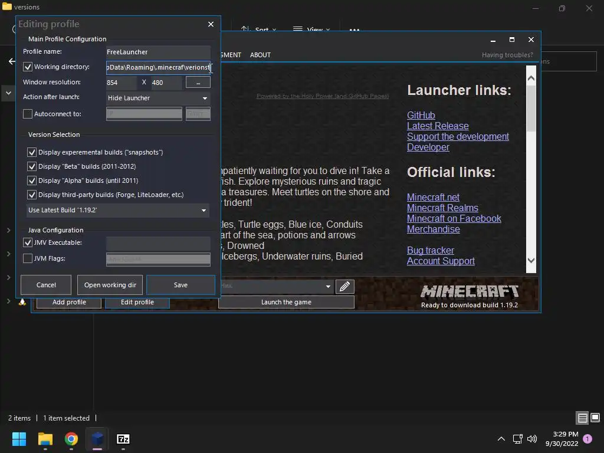Switch File Explorer to large thumbnails view
This screenshot has width=604, height=453.
(595, 418)
